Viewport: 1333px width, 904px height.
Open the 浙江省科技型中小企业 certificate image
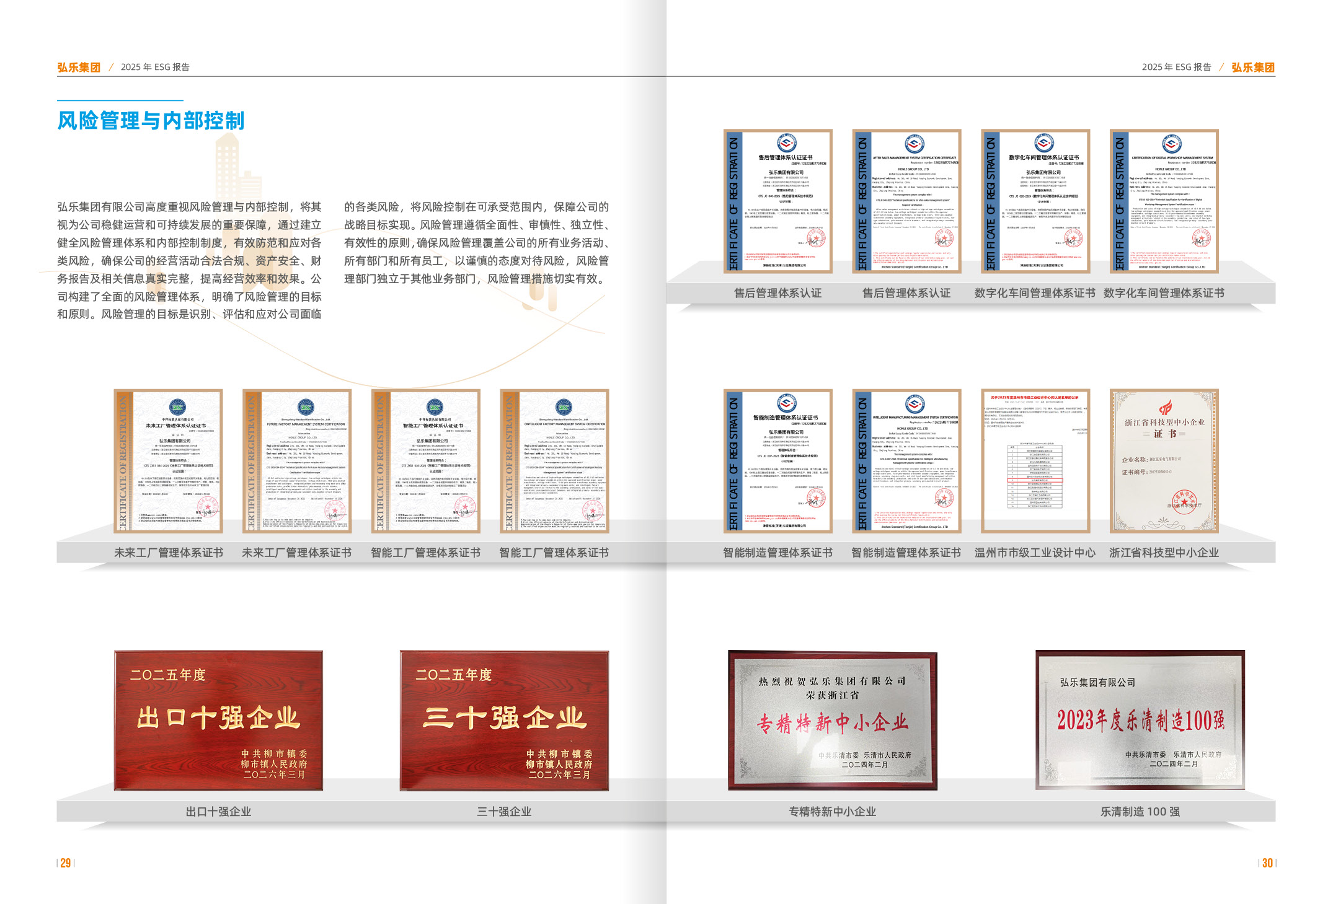1164,460
